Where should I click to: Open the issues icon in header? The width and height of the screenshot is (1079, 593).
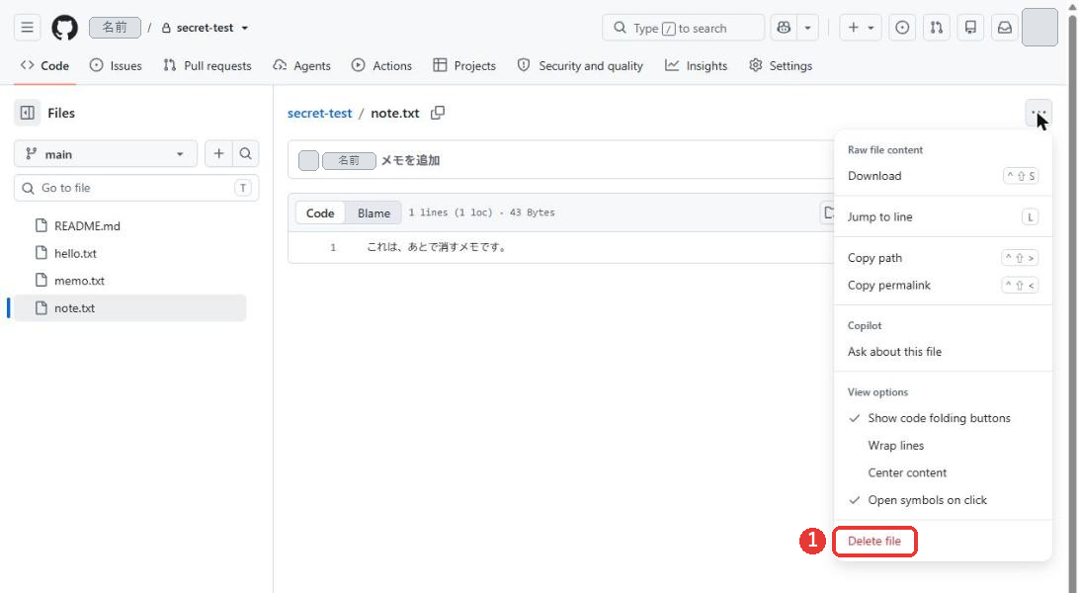click(x=902, y=28)
